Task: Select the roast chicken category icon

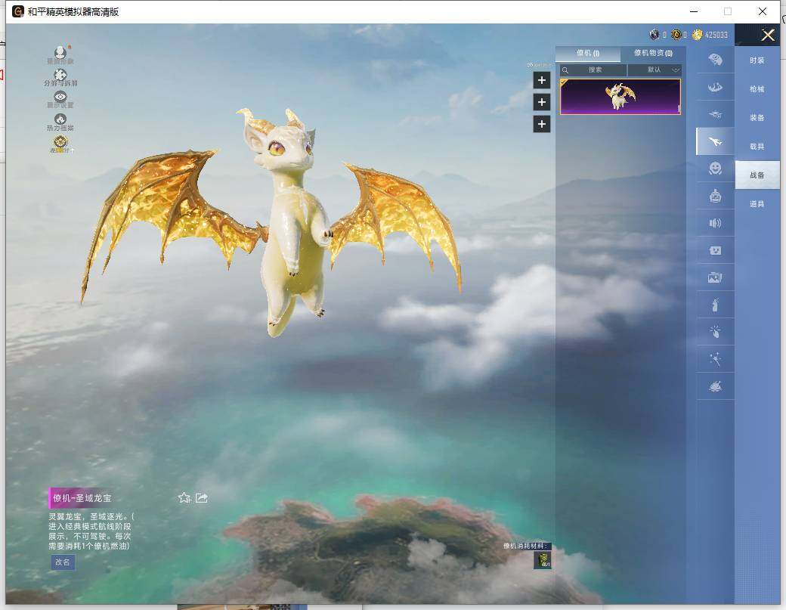Action: (x=715, y=386)
